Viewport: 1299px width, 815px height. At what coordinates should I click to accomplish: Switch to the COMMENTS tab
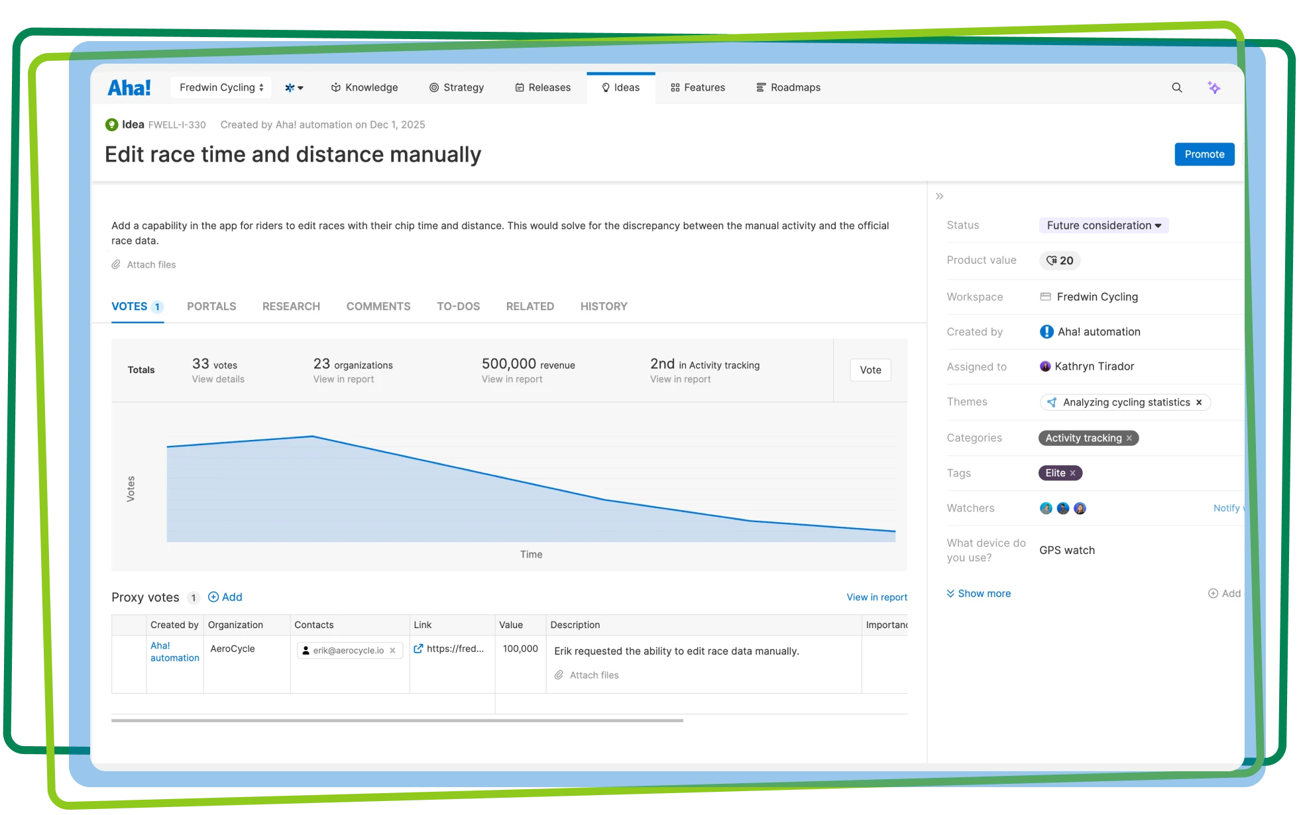click(378, 306)
